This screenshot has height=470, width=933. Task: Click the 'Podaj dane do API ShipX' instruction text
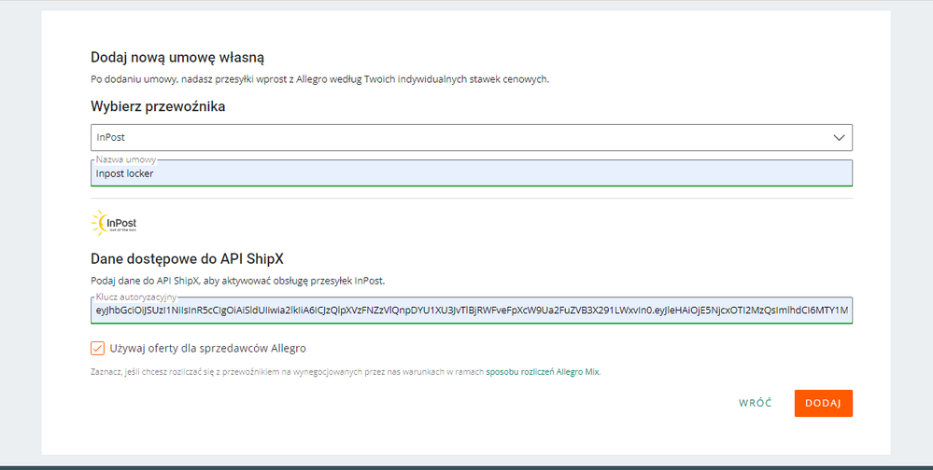237,280
